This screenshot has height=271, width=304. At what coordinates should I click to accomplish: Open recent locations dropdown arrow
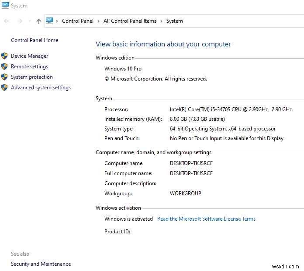tap(29, 21)
